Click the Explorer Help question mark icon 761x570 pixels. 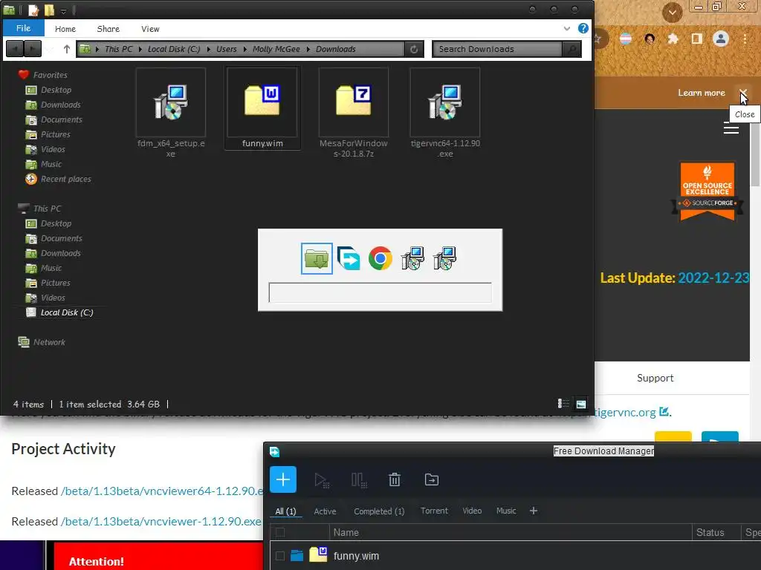click(583, 29)
